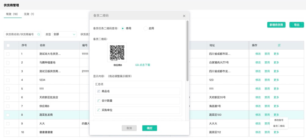Uncheck the 采购单位 checkbox
This screenshot has height=138, width=306.
click(x=98, y=110)
